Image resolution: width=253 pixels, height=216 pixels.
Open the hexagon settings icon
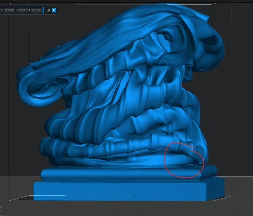pos(48,10)
